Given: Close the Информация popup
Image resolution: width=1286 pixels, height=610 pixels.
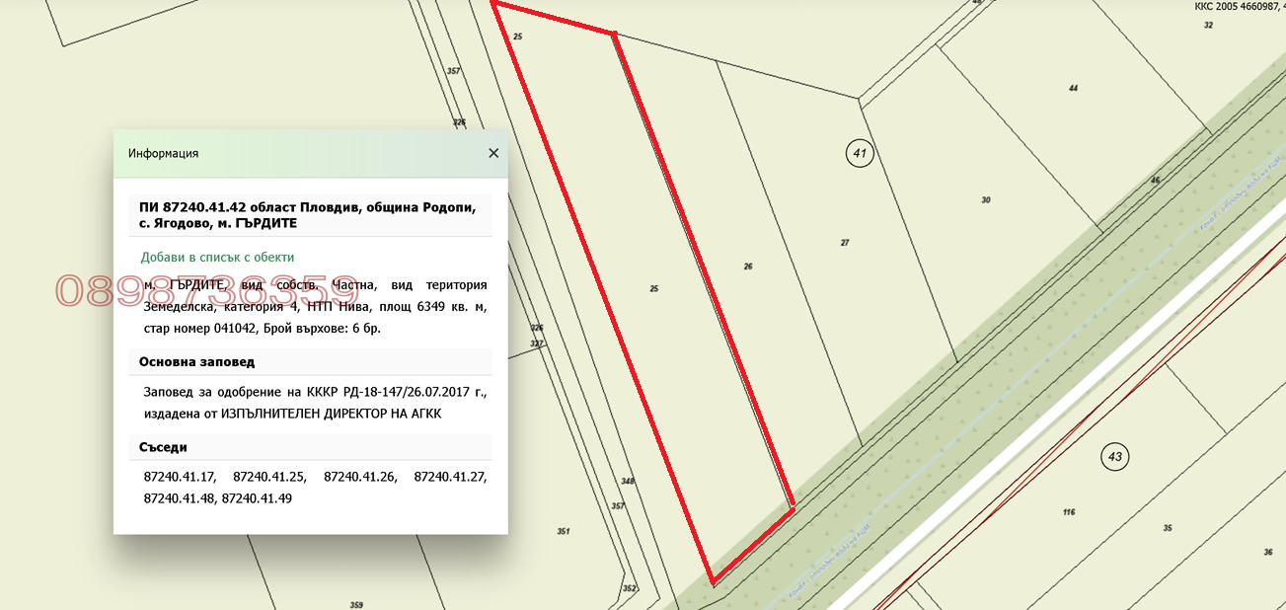Looking at the screenshot, I should (x=493, y=153).
